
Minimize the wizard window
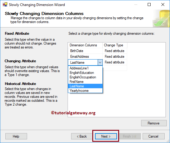tap(136, 4)
